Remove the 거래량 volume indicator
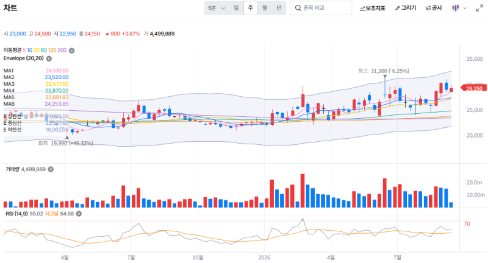Screen dimensions: 488x263 point(51,169)
